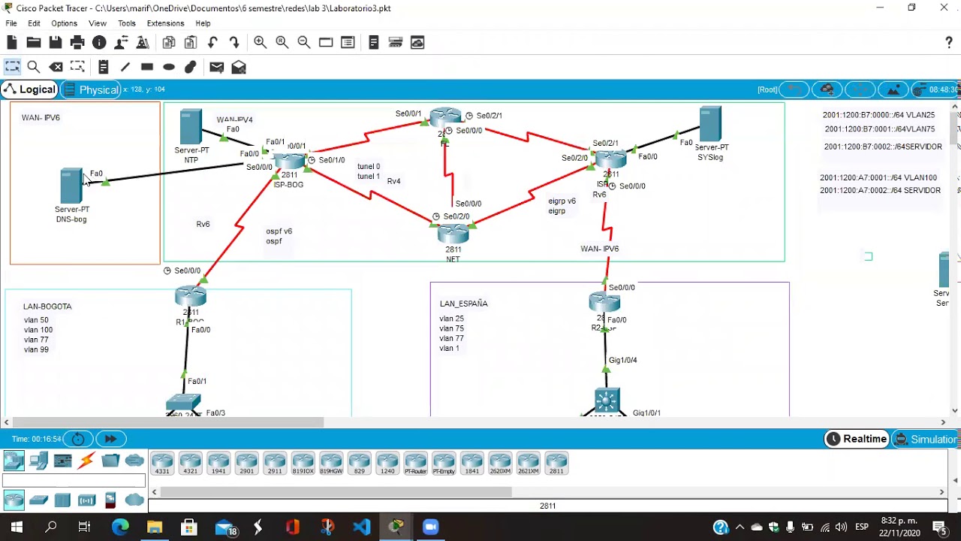Open the Windows Start menu
The image size is (961, 541).
click(17, 527)
